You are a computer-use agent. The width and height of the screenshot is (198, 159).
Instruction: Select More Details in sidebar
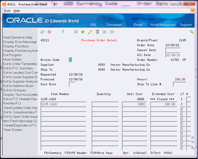pos(12,59)
